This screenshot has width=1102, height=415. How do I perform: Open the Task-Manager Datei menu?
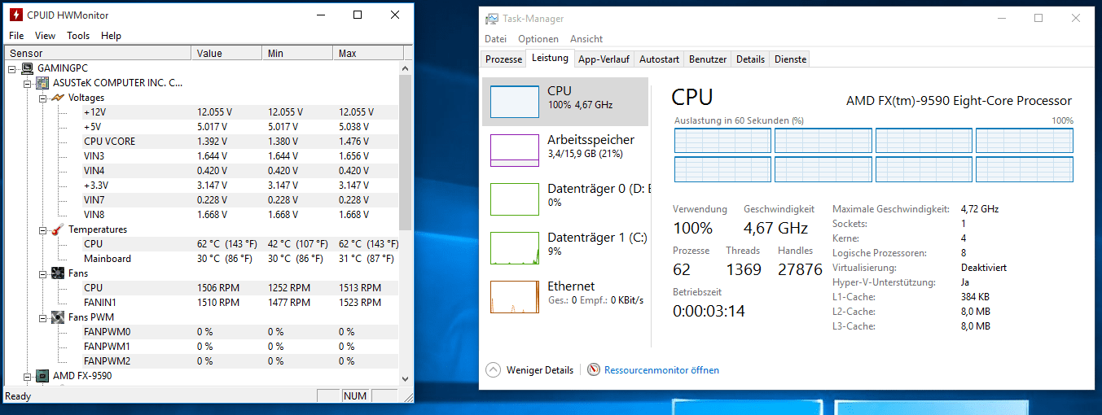coord(495,39)
